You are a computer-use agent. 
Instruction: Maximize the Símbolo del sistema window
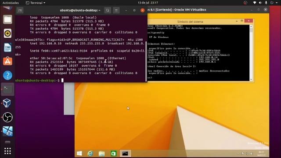[241, 21]
